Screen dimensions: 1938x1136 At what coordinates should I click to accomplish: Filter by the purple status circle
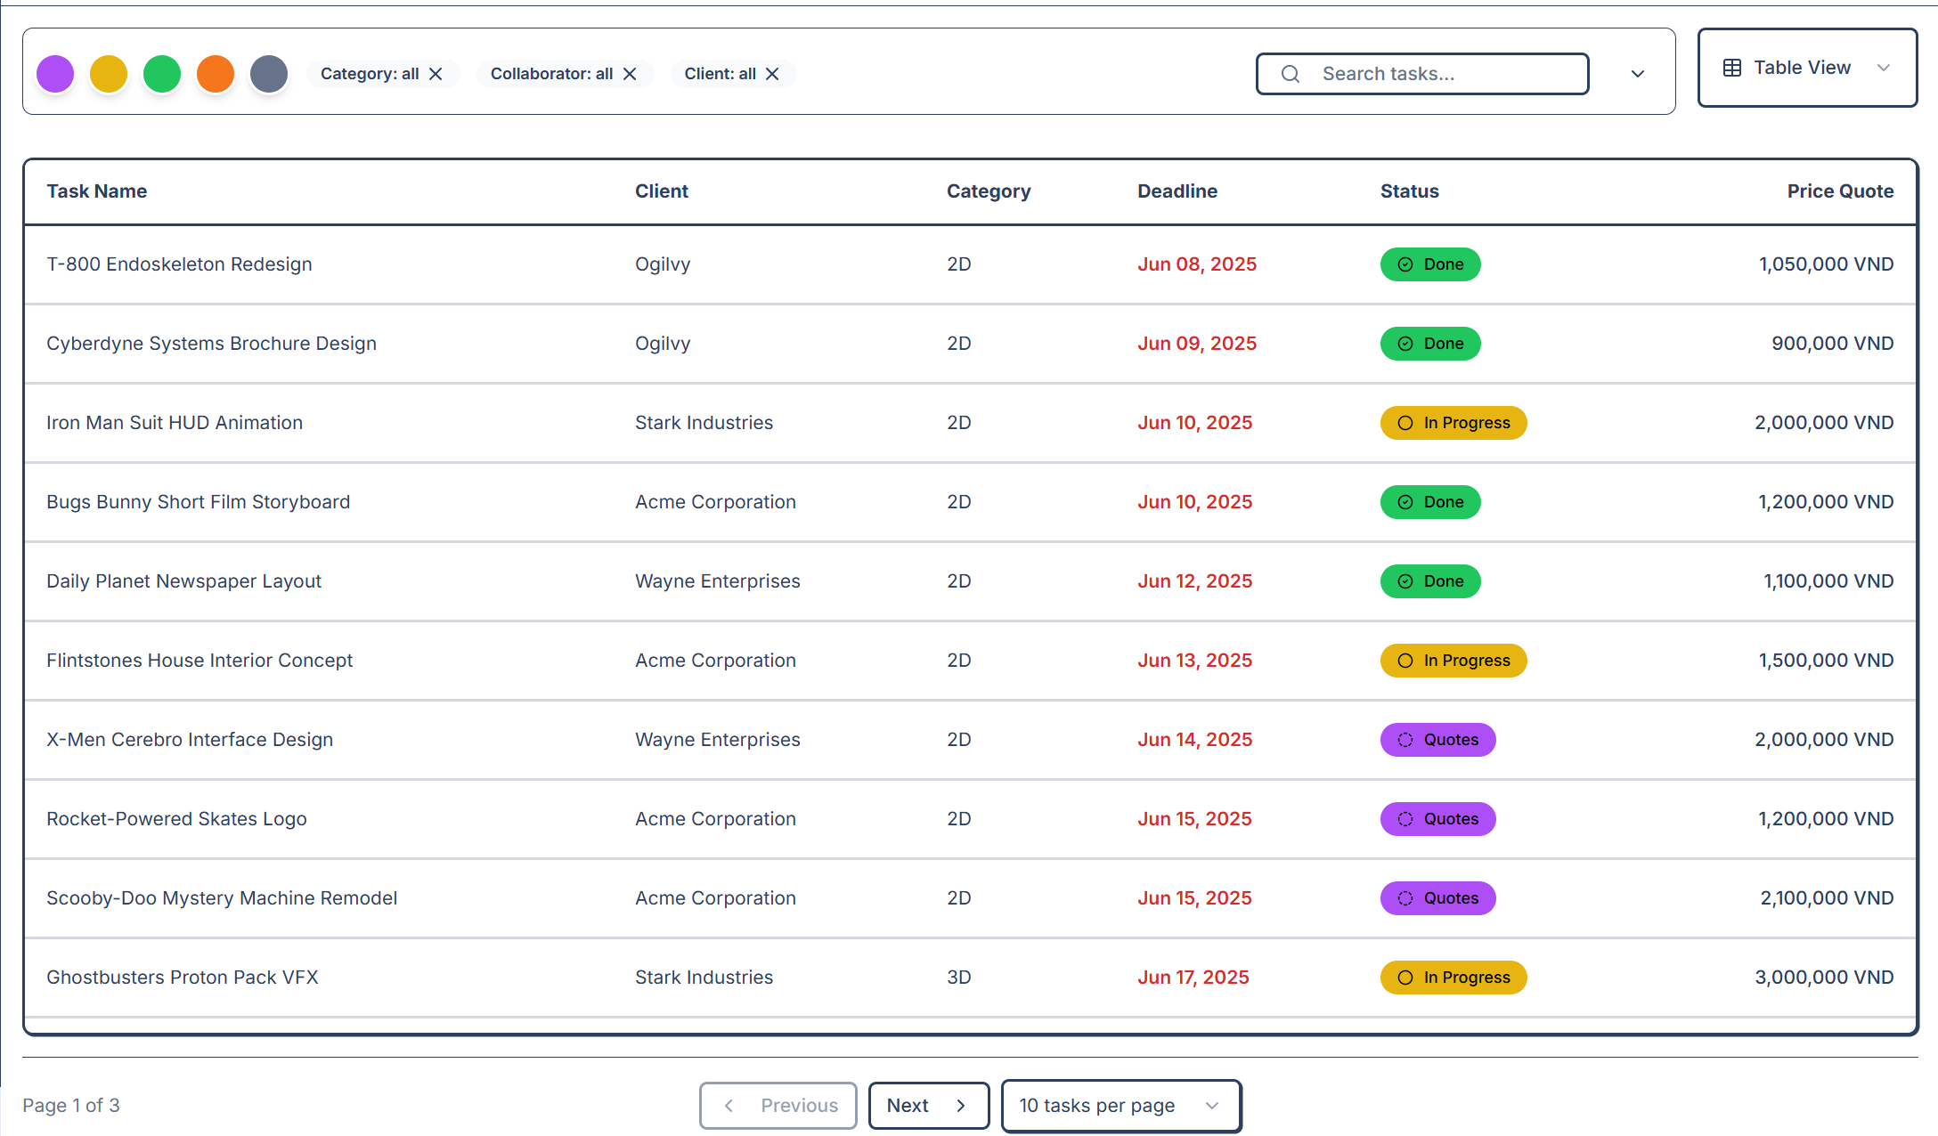click(55, 74)
